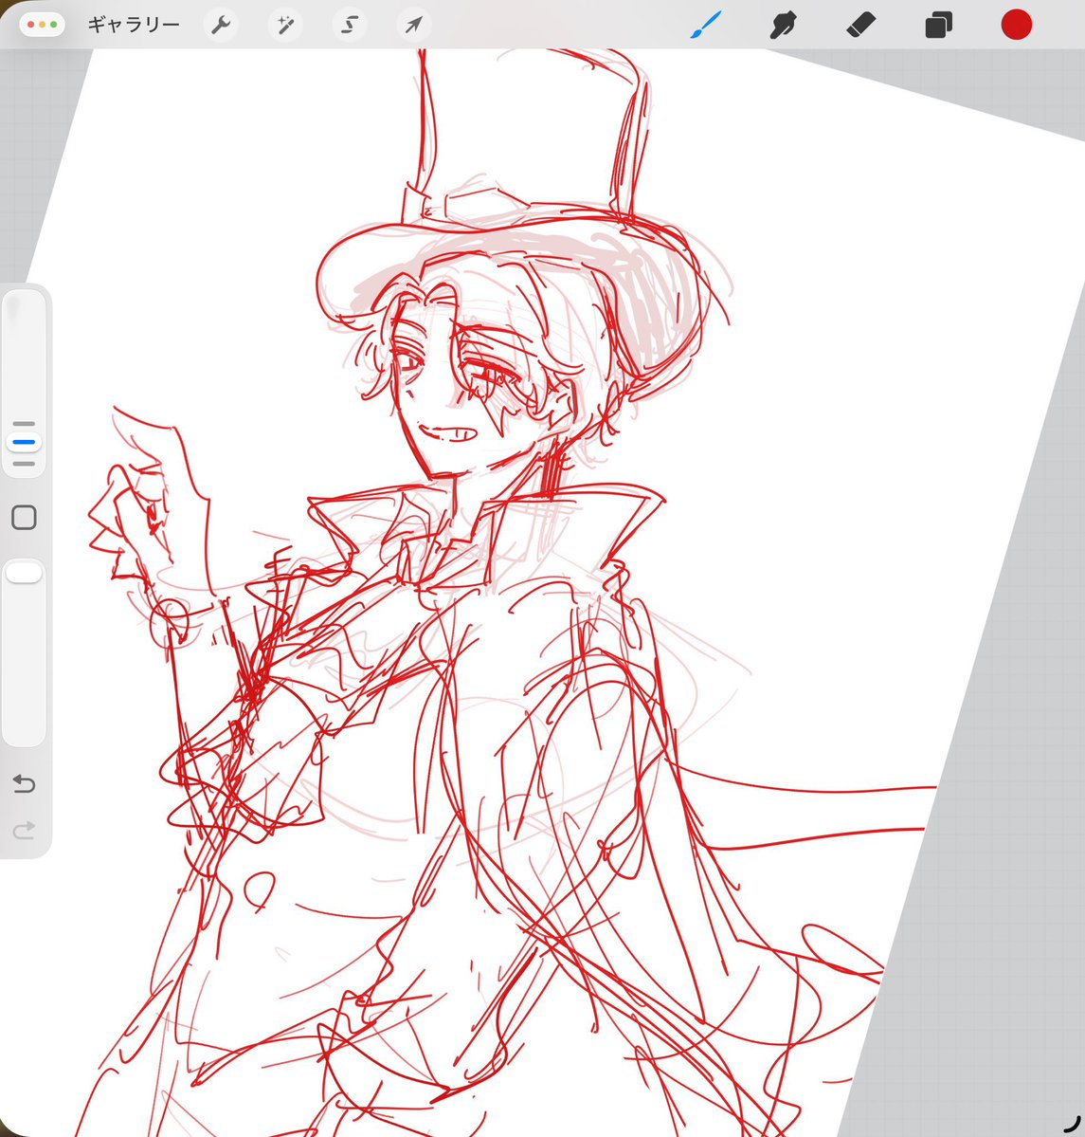The width and height of the screenshot is (1085, 1137).
Task: Select the Smudge finger tool
Action: click(784, 25)
